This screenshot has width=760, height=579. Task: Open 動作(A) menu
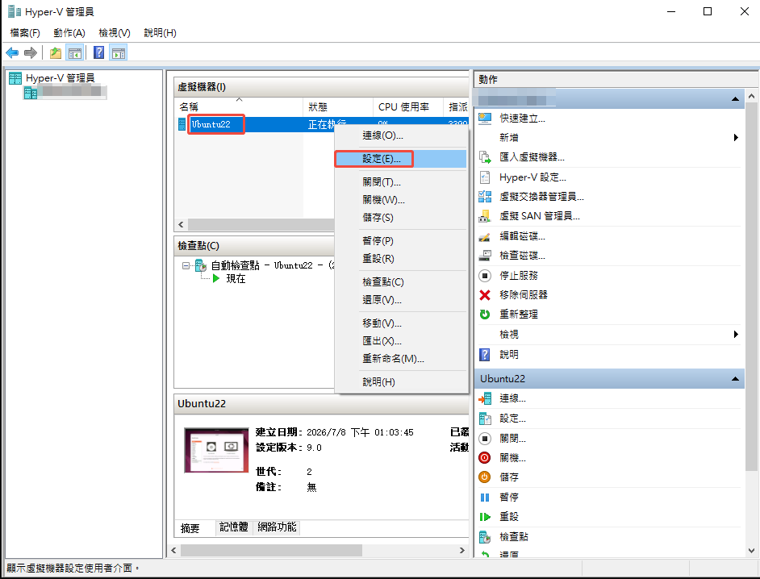coord(69,33)
